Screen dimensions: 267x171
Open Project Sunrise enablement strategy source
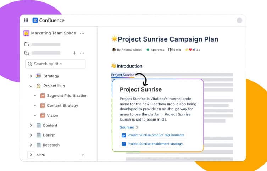click(x=155, y=144)
